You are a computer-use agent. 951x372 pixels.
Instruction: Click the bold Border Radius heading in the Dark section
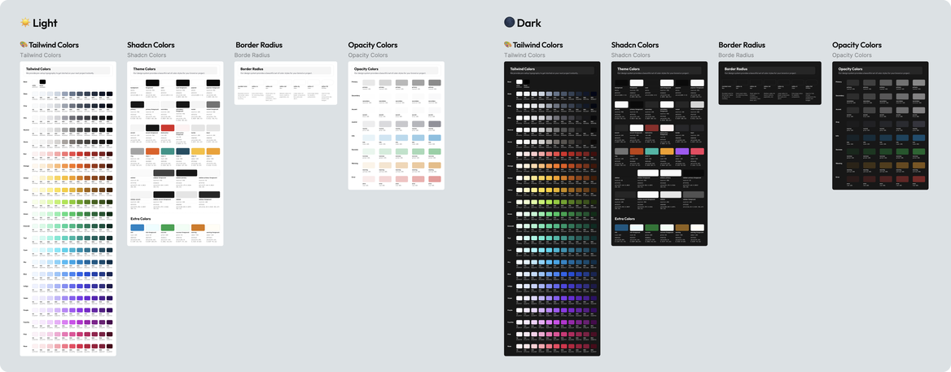pyautogui.click(x=742, y=45)
